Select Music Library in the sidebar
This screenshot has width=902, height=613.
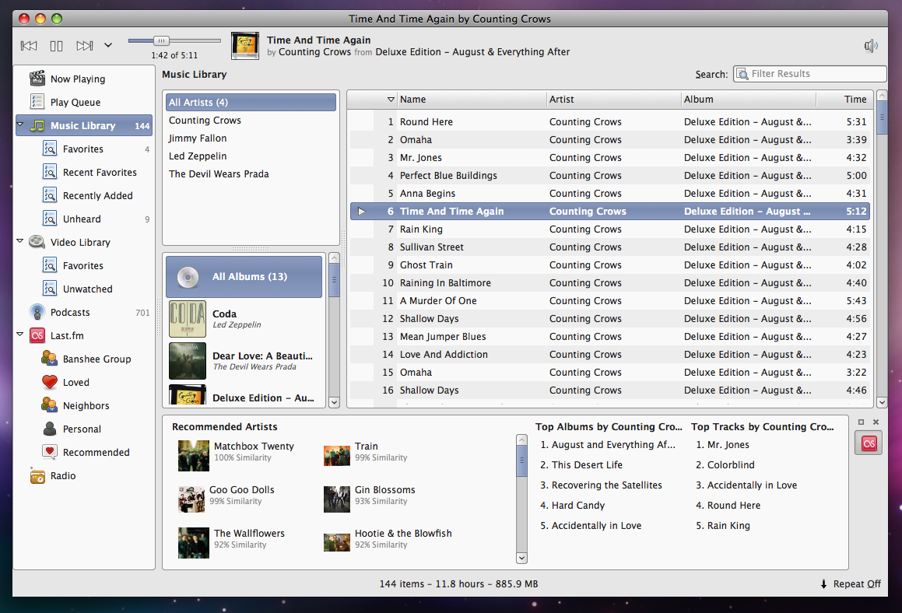(85, 125)
